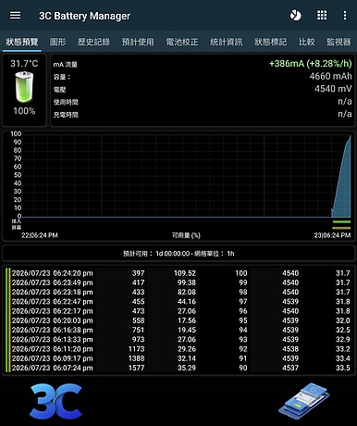The width and height of the screenshot is (357, 426).
Task: Tap the mA 流量 label
Action: pos(66,65)
